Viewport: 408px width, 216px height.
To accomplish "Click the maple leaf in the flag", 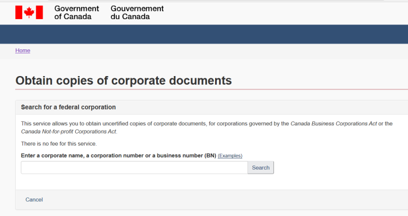I will point(29,12).
